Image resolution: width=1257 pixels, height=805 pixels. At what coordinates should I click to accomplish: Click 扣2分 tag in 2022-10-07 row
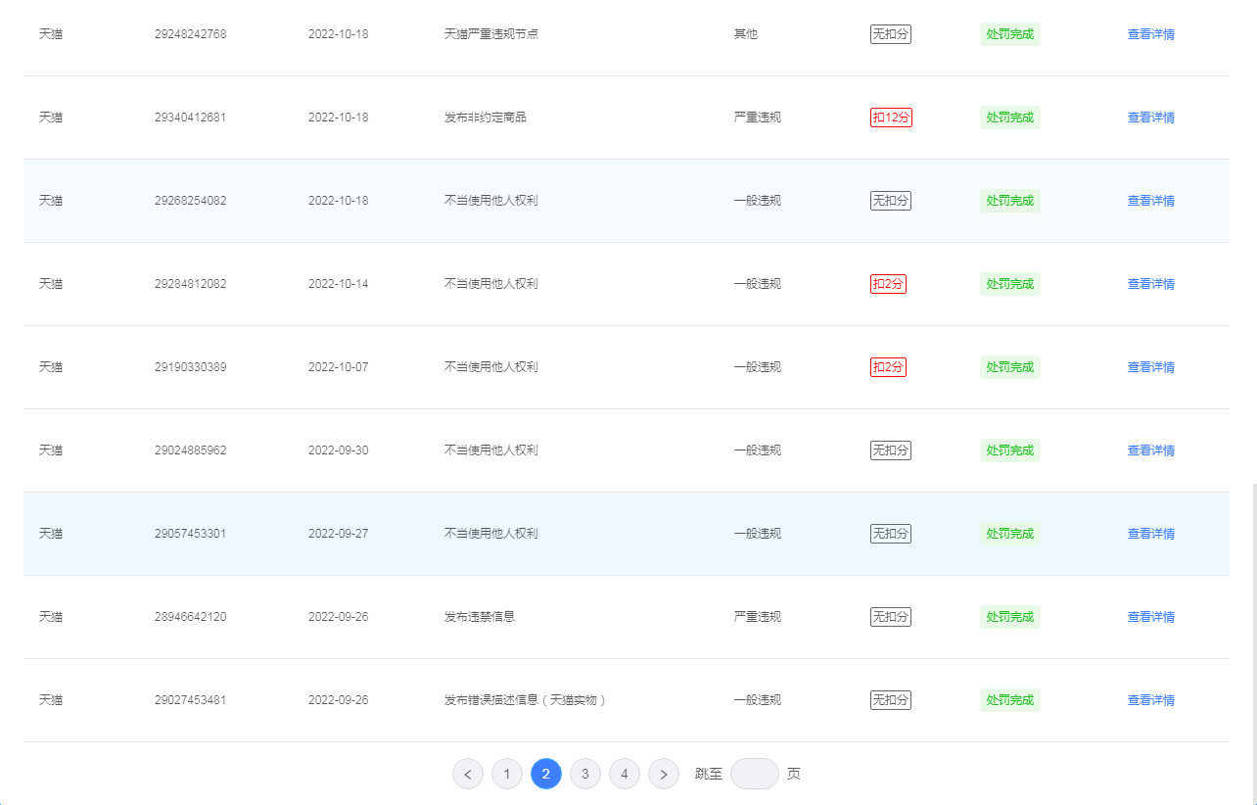coord(888,367)
